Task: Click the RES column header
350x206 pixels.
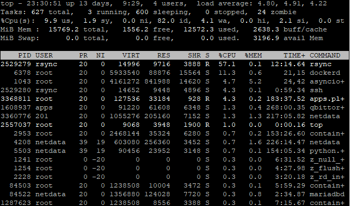Action: pyautogui.click(x=164, y=55)
